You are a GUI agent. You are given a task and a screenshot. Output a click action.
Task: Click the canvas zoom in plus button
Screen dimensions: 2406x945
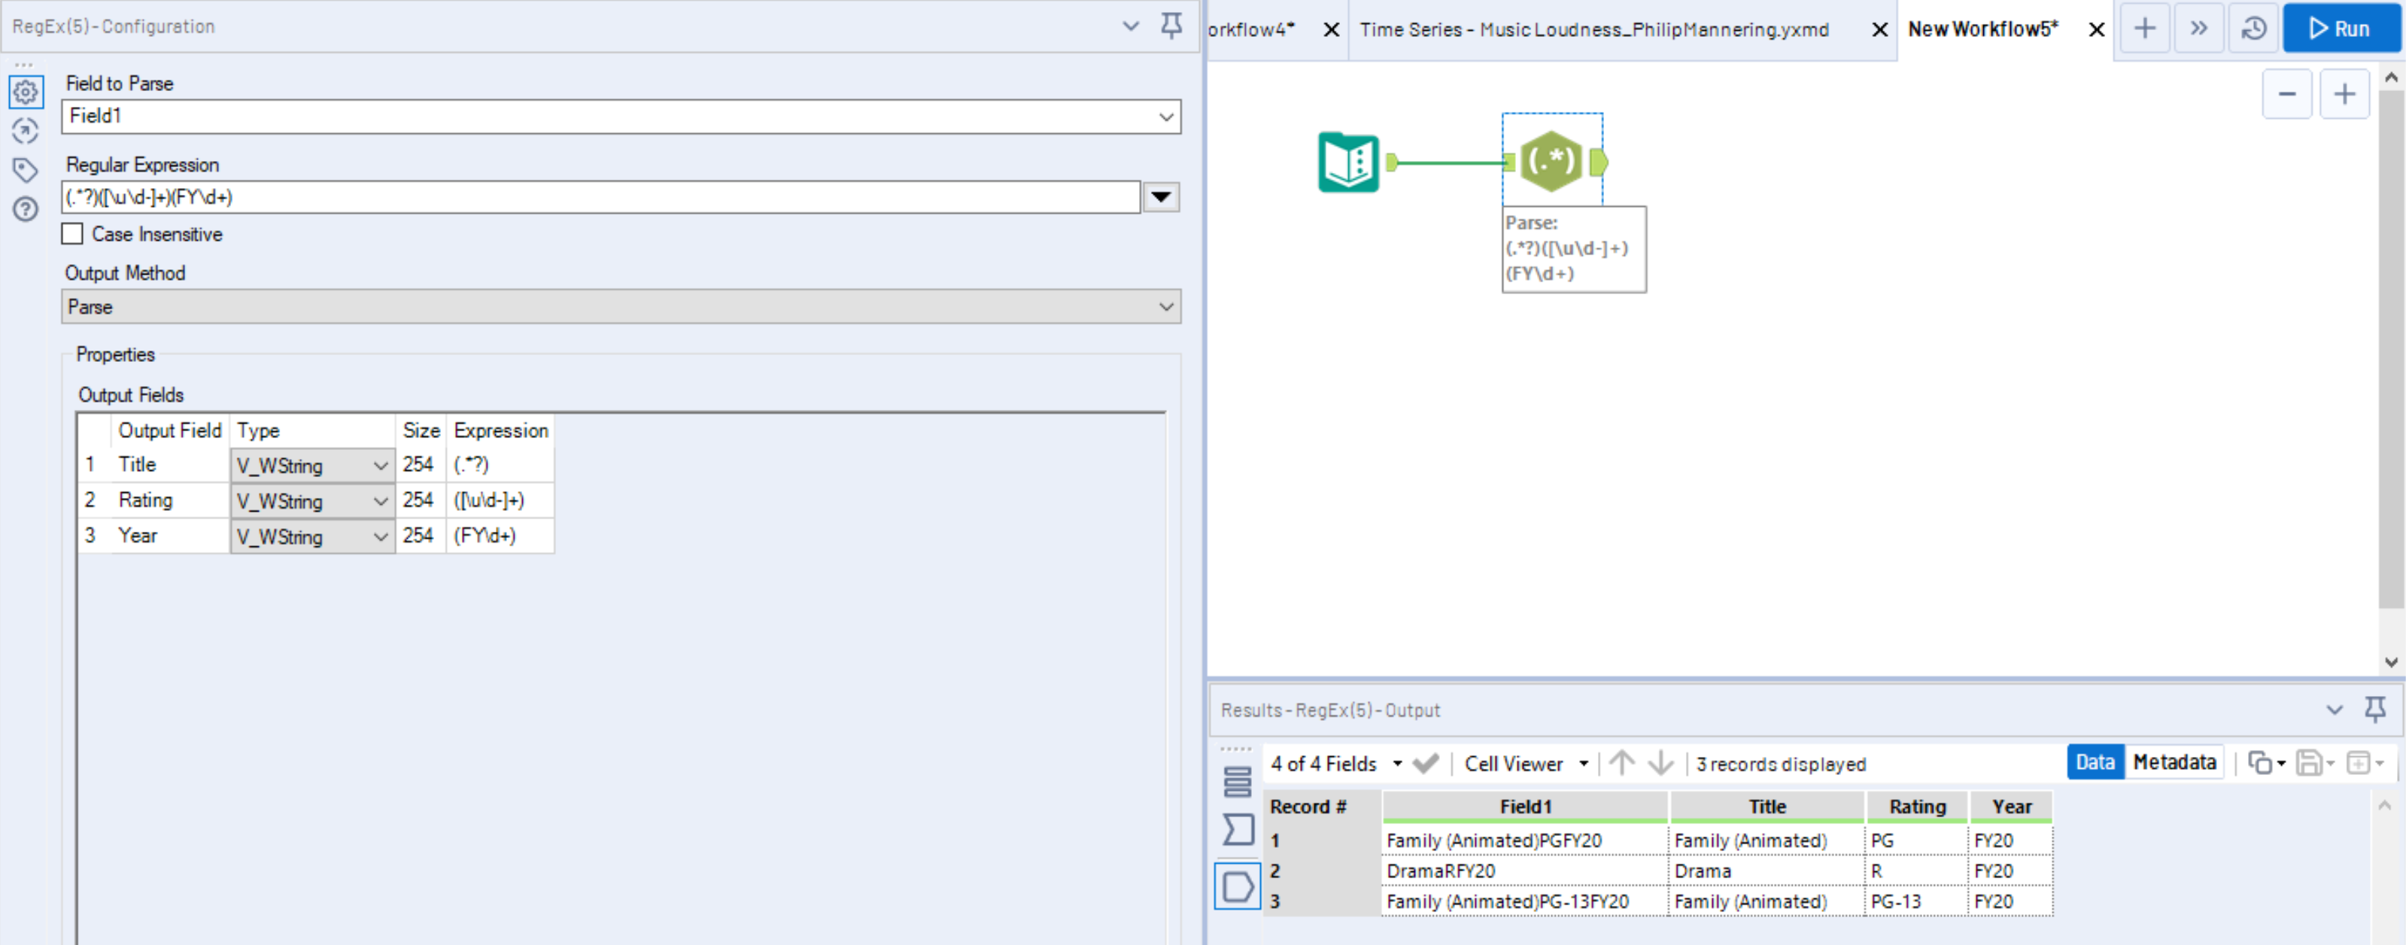point(2344,94)
